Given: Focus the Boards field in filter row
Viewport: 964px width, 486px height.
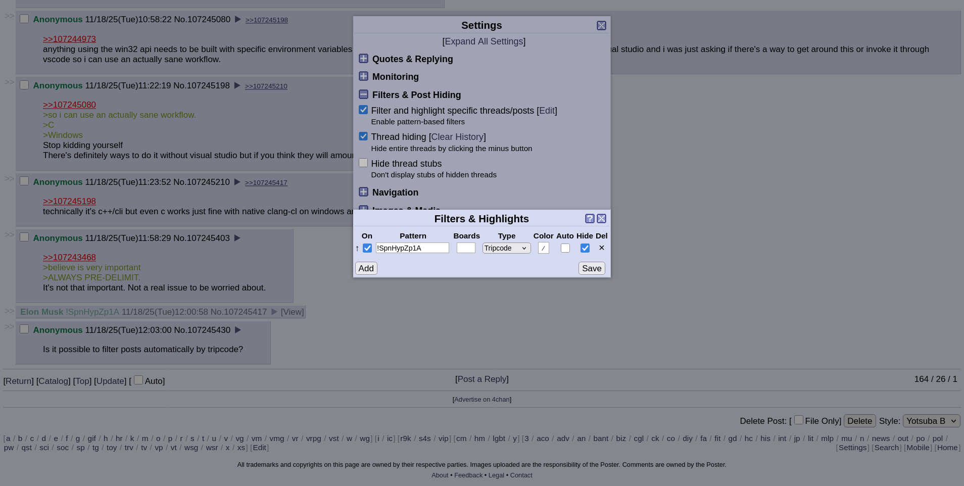Looking at the screenshot, I should 466,248.
